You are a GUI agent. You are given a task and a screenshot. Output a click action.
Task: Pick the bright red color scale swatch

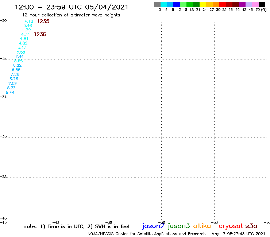(223, 4)
